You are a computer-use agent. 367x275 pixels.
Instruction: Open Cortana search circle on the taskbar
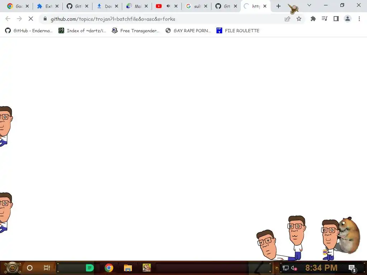[x=30, y=268]
